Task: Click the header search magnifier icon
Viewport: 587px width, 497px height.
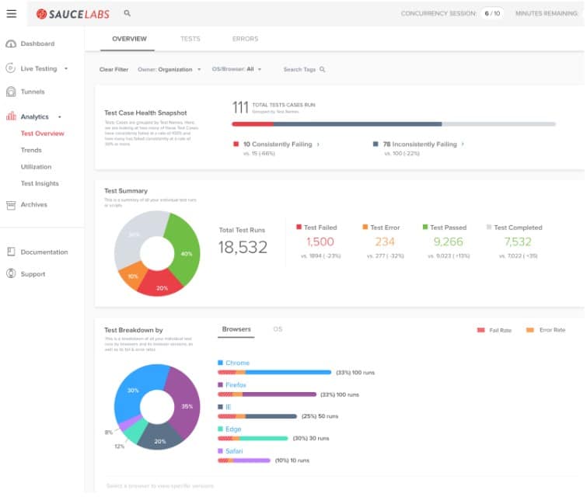Action: click(x=128, y=13)
